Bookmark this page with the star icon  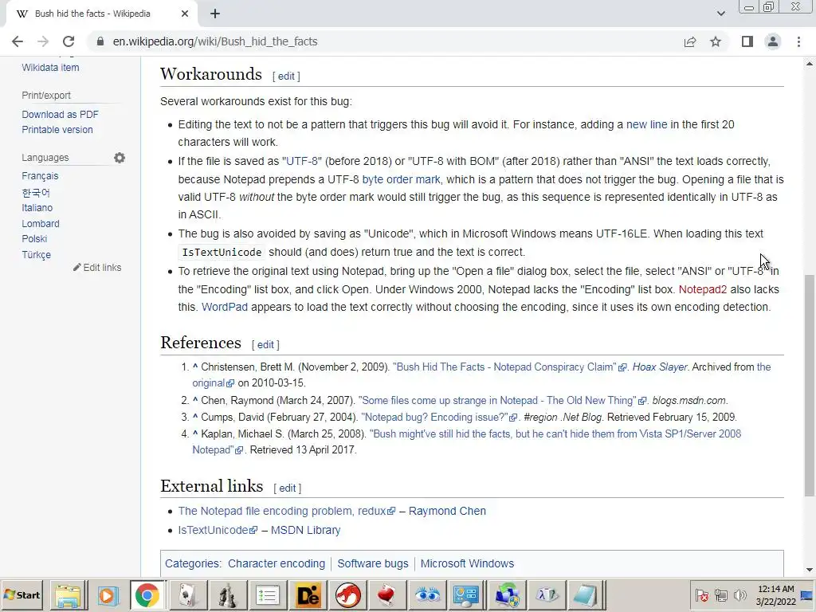click(x=716, y=41)
